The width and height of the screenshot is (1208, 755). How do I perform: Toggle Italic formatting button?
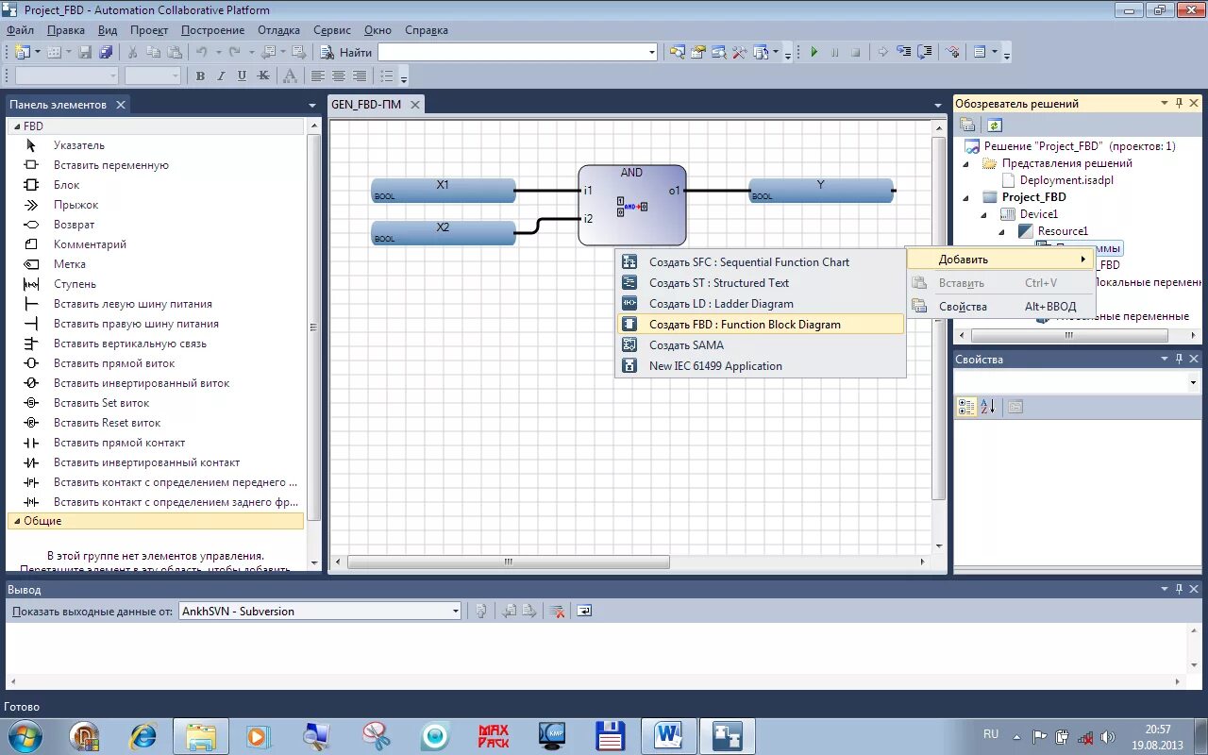coord(221,76)
